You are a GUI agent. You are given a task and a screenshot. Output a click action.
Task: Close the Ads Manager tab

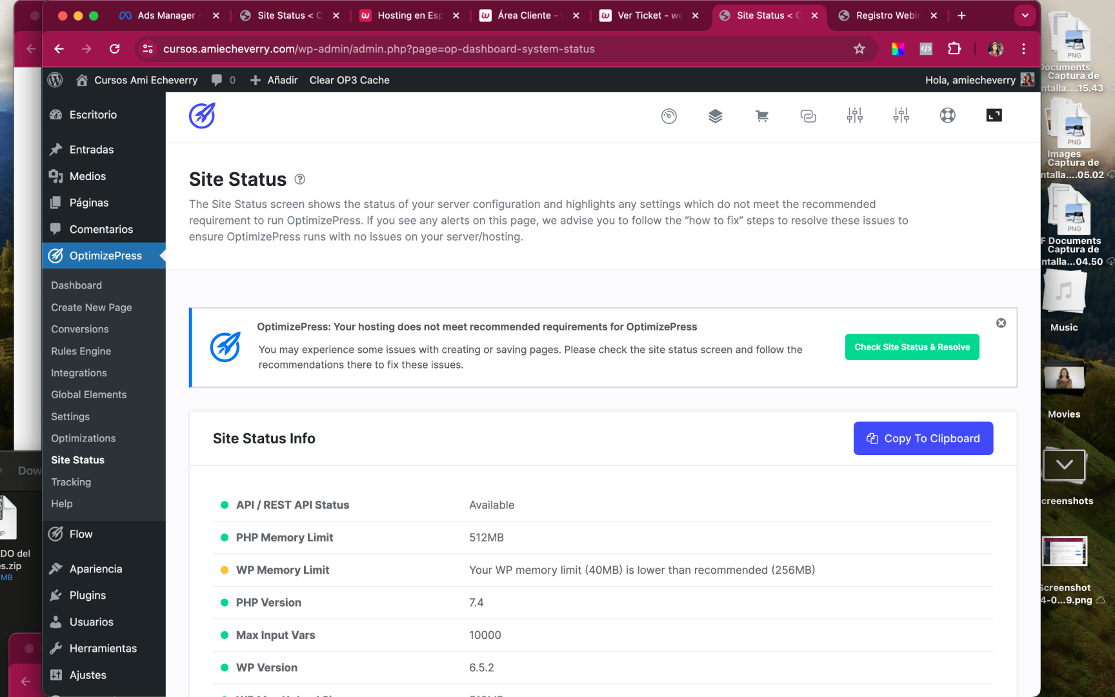216,15
